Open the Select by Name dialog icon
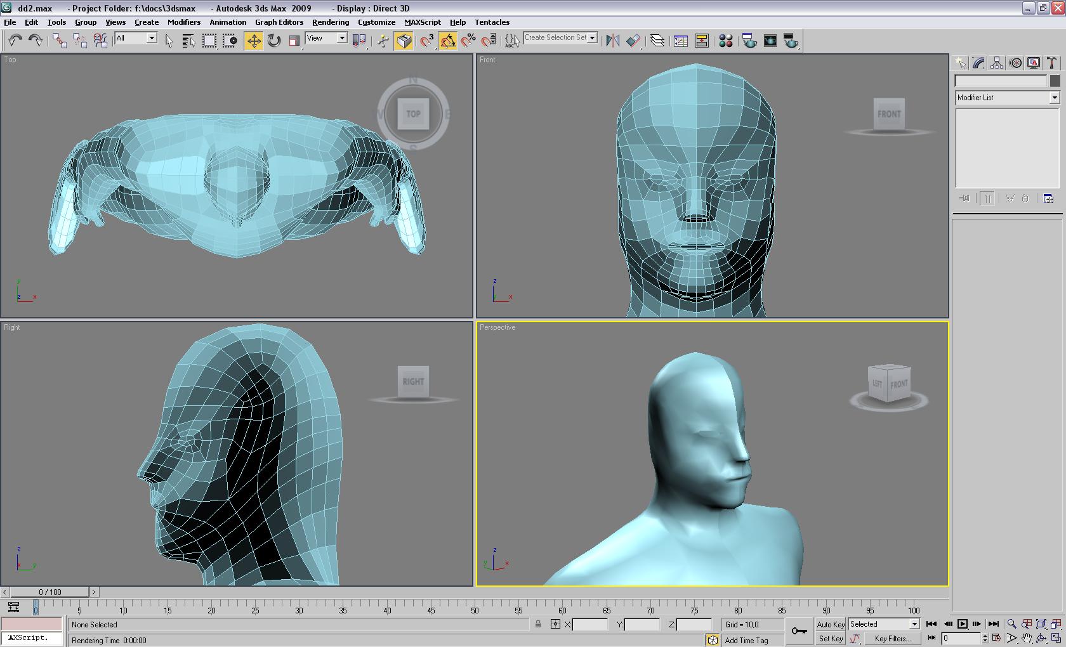This screenshot has height=647, width=1066. tap(189, 41)
